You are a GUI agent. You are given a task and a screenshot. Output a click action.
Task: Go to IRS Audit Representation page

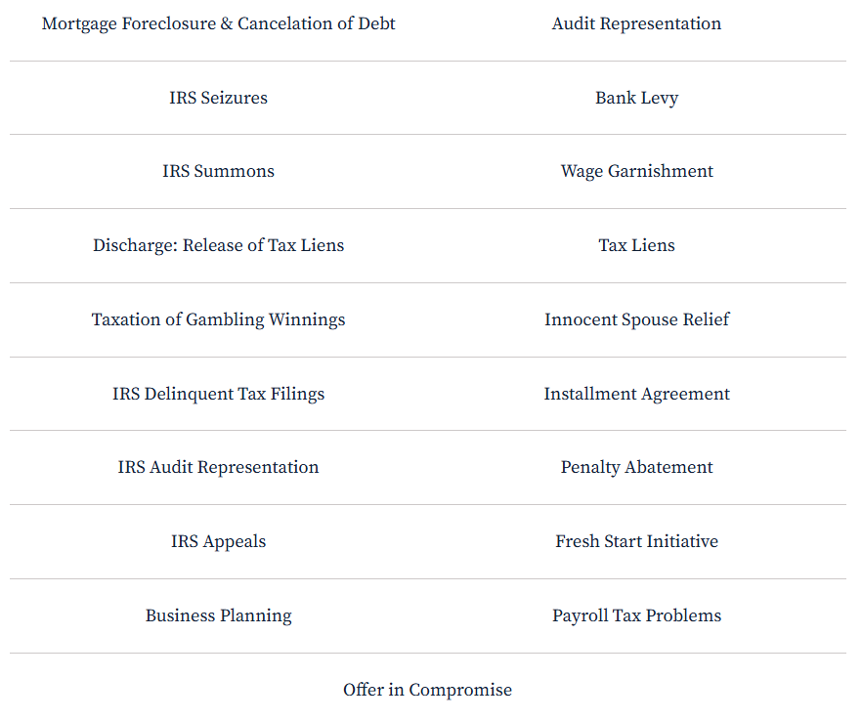218,467
